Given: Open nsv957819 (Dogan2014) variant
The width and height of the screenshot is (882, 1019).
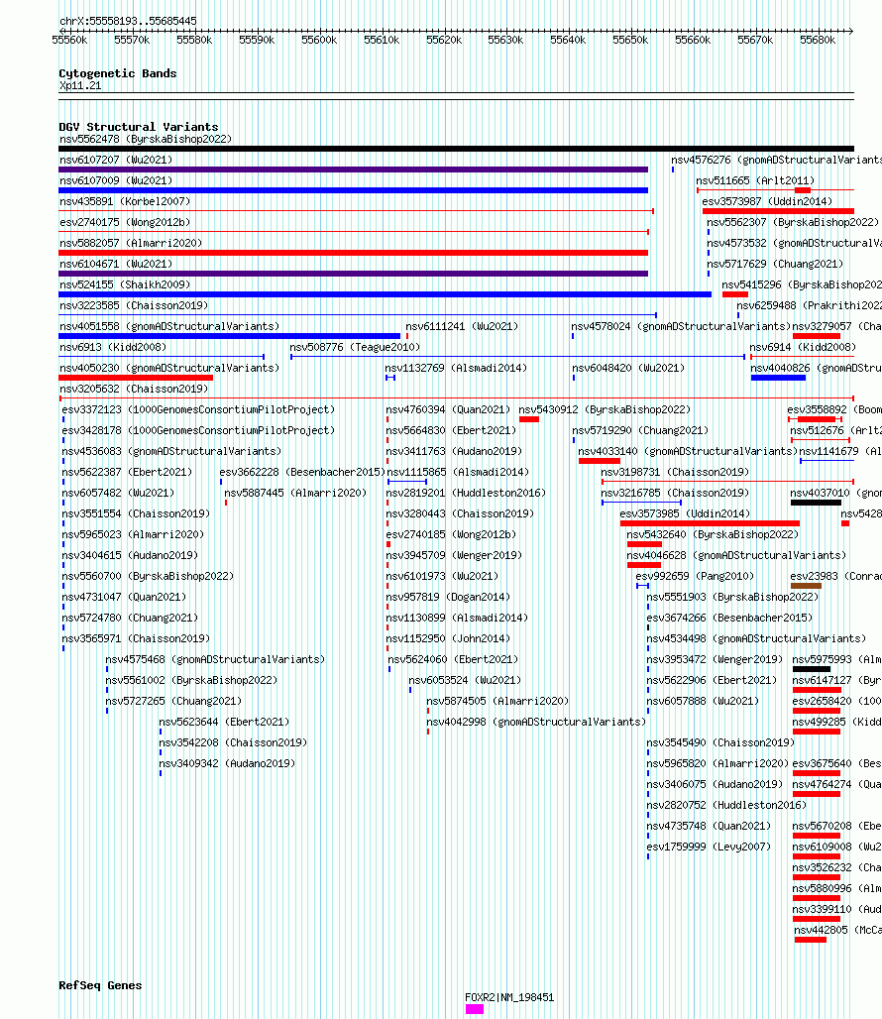Looking at the screenshot, I should click(x=448, y=597).
